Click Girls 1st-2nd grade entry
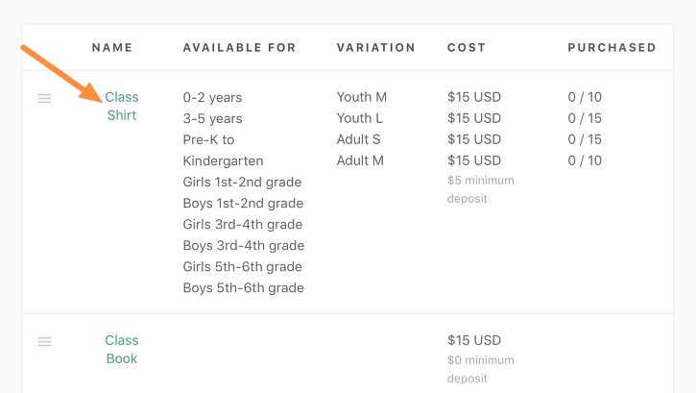The width and height of the screenshot is (696, 393). pos(242,182)
